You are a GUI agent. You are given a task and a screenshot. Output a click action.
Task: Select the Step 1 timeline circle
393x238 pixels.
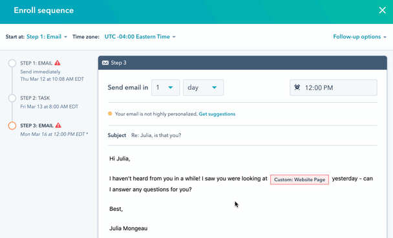(12, 63)
